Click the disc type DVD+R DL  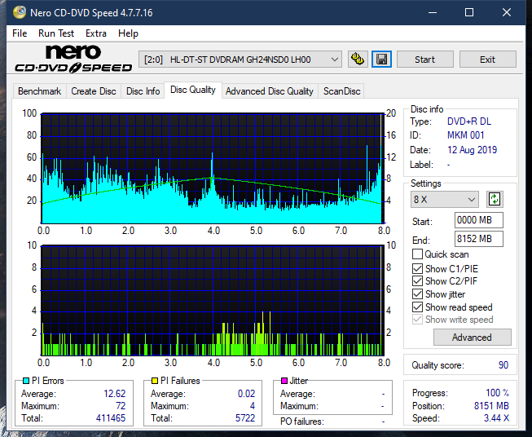click(469, 121)
